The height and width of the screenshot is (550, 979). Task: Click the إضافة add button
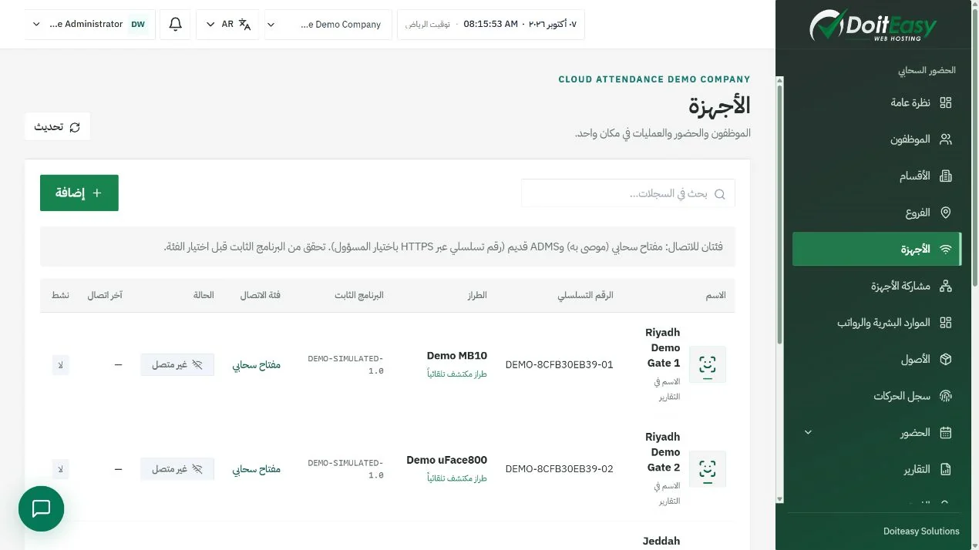click(79, 193)
